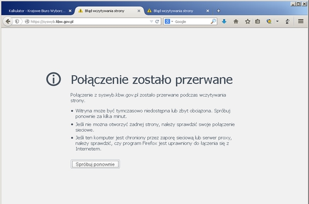309x204 pixels.
Task: Reload the page with the refresh icon
Action: (x=157, y=22)
